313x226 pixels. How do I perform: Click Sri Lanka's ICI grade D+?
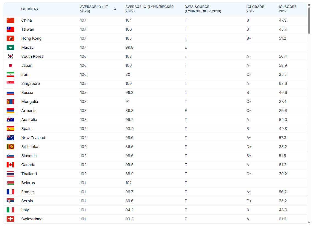(x=249, y=147)
